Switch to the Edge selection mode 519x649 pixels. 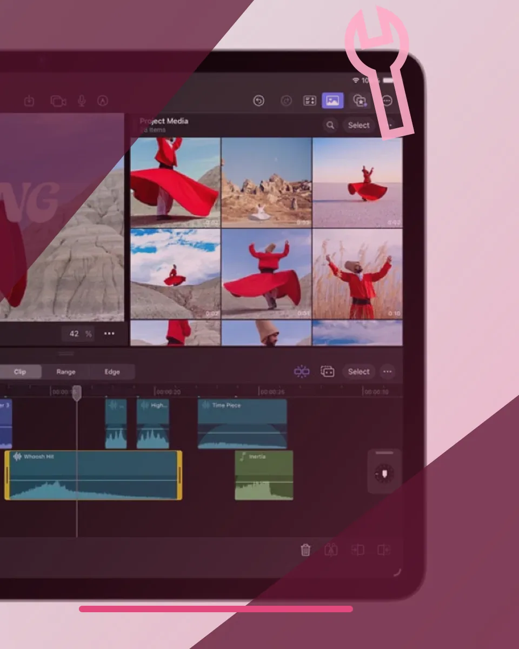(x=112, y=372)
